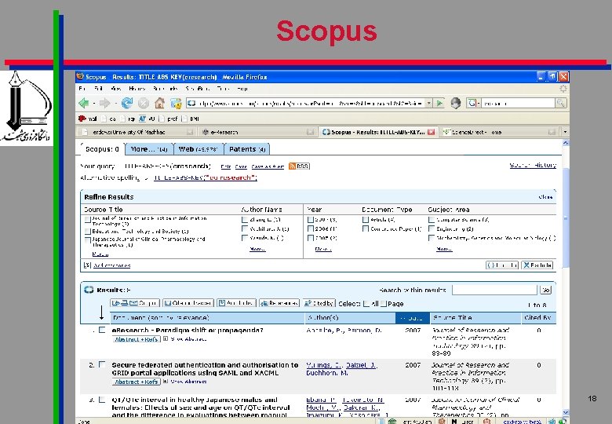Click the green Go arrow by address bar

439,103
